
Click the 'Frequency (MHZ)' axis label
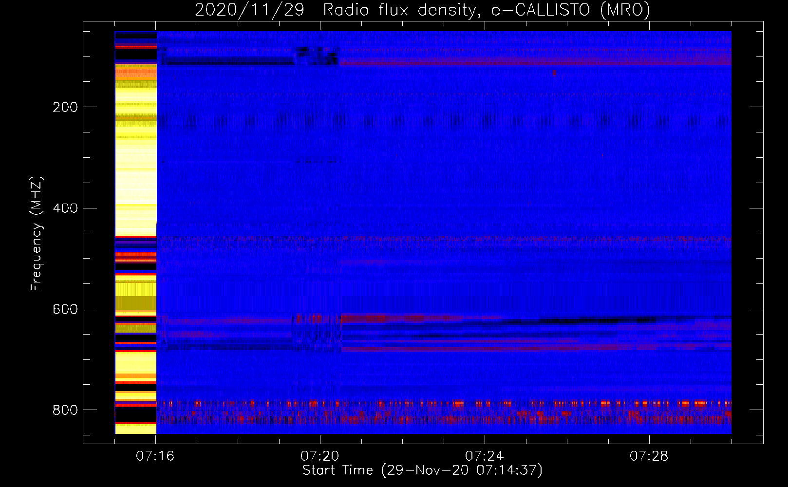pyautogui.click(x=37, y=233)
